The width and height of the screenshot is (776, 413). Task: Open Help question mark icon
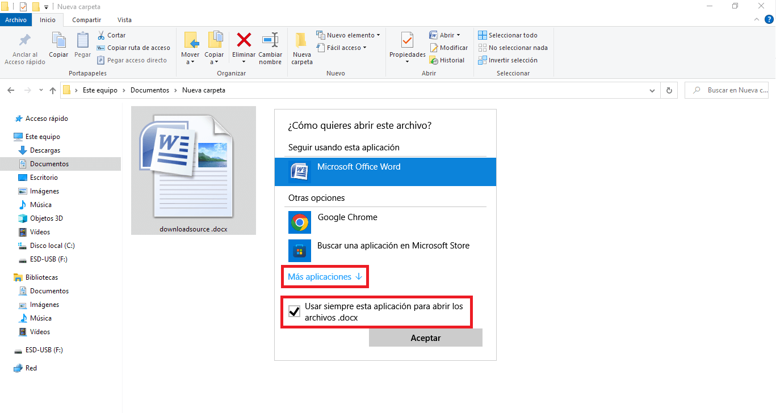coord(768,19)
